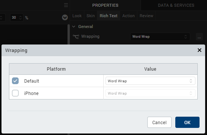Open the Default Word Wrap dropdown
Image resolution: width=207 pixels, height=135 pixels.
tap(150, 81)
